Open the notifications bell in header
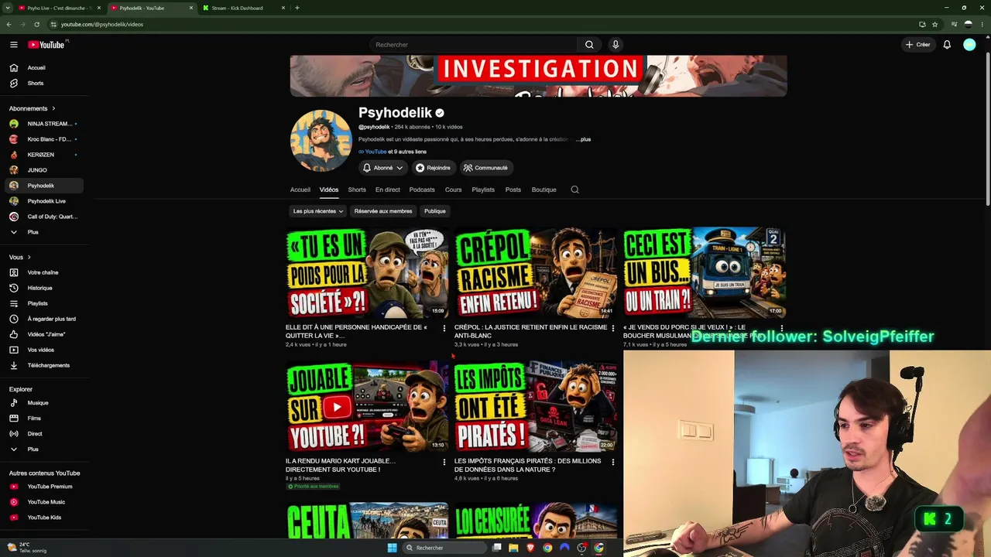This screenshot has width=991, height=557. 947,45
